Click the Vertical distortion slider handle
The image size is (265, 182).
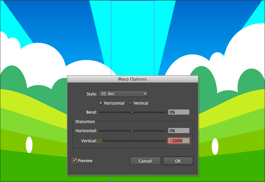(x=100, y=140)
